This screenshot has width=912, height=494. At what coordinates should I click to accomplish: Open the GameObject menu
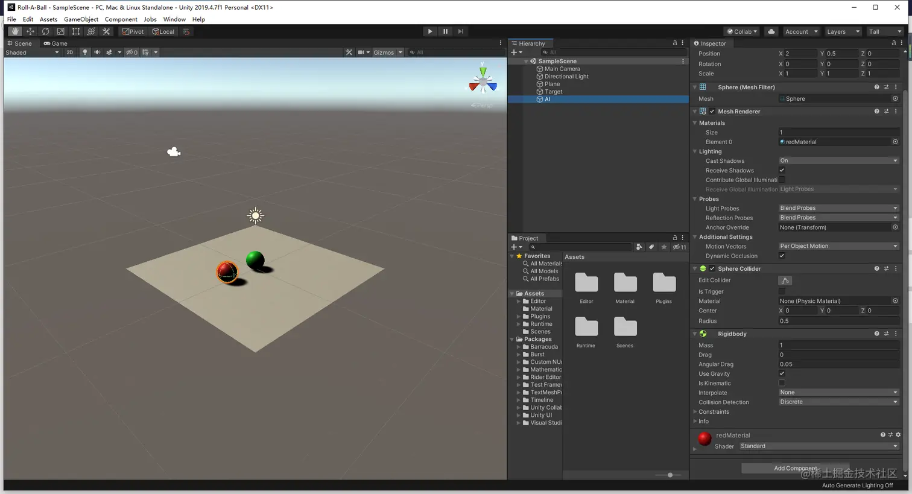pyautogui.click(x=81, y=19)
